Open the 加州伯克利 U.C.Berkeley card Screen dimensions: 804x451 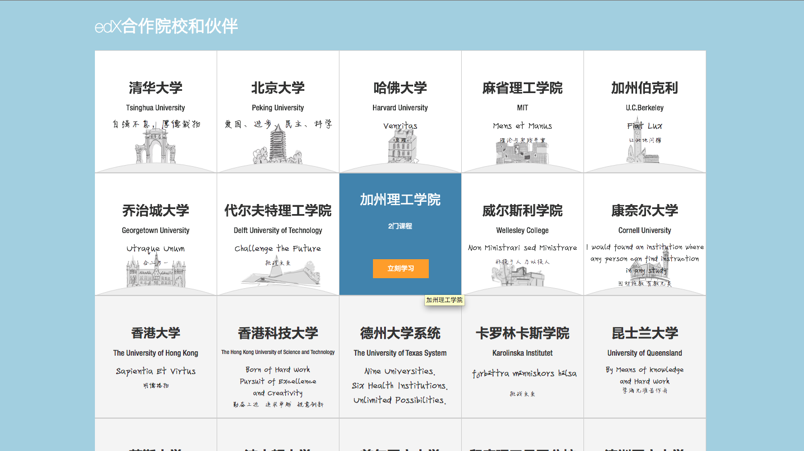pyautogui.click(x=645, y=111)
